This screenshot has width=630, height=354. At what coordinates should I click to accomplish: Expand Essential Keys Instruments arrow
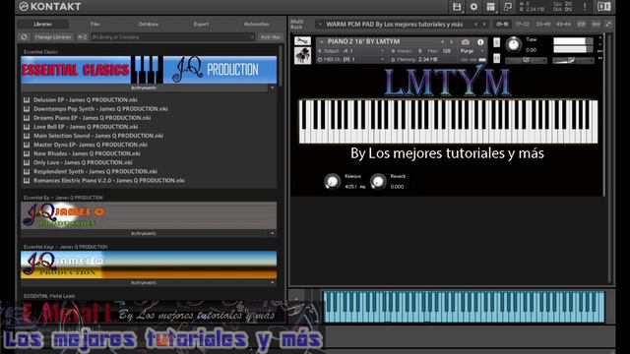pyautogui.click(x=272, y=282)
